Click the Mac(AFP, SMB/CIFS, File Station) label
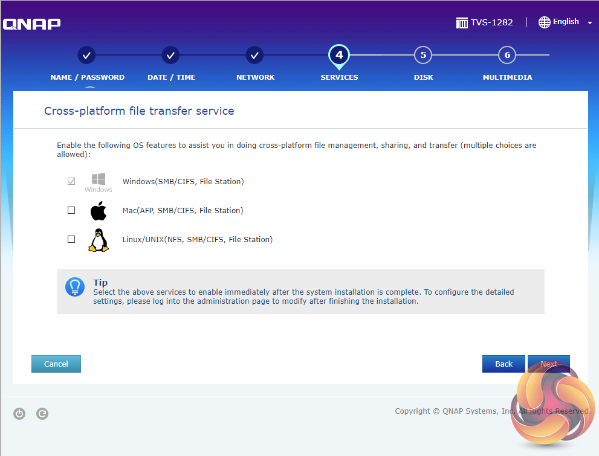The height and width of the screenshot is (456, 599). 183,211
